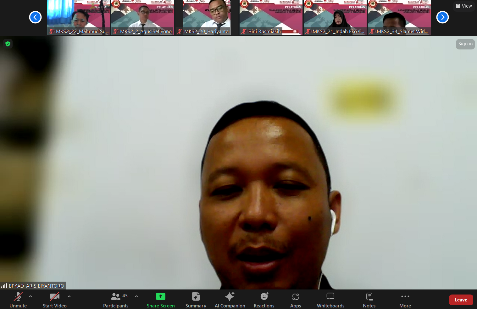The width and height of the screenshot is (477, 309).
Task: Click the green encryption shield icon
Action: [8, 44]
